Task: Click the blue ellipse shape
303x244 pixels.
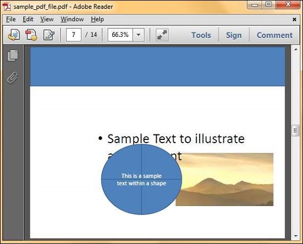Action: click(x=141, y=179)
